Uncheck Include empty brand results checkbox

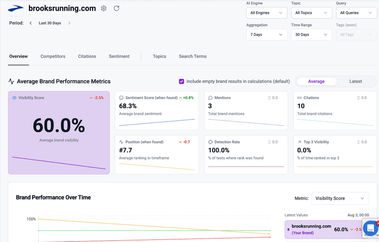tap(181, 81)
